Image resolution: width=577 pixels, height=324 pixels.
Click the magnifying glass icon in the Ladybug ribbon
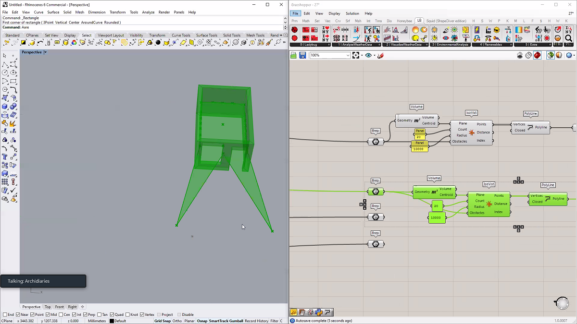tap(568, 38)
